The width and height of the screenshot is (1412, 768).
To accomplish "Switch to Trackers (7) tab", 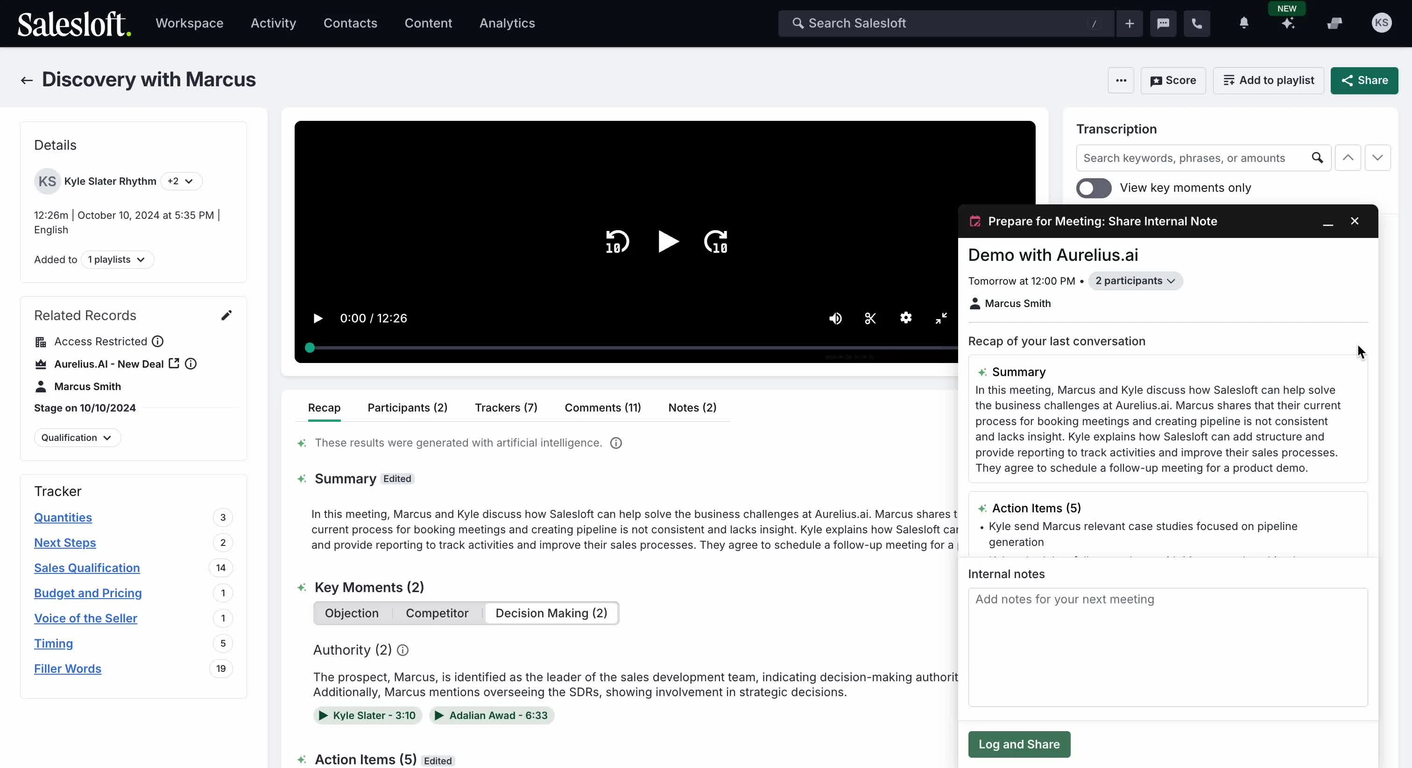I will (506, 407).
